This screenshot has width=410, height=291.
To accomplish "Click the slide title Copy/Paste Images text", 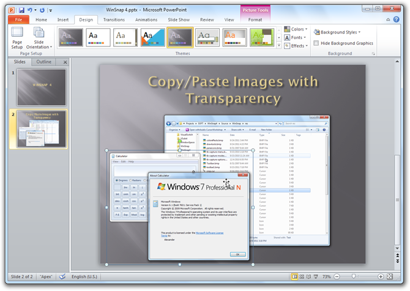I will point(233,90).
